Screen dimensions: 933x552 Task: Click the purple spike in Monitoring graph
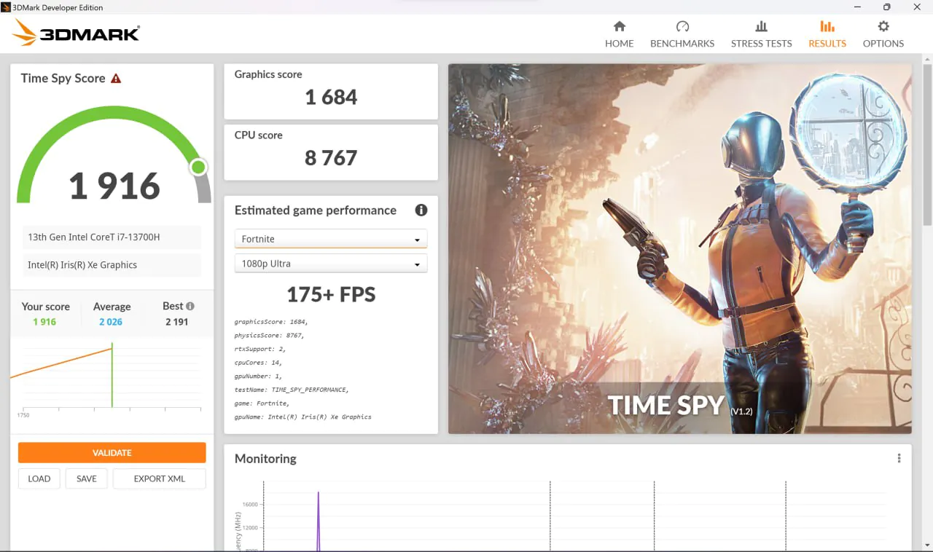(x=318, y=521)
